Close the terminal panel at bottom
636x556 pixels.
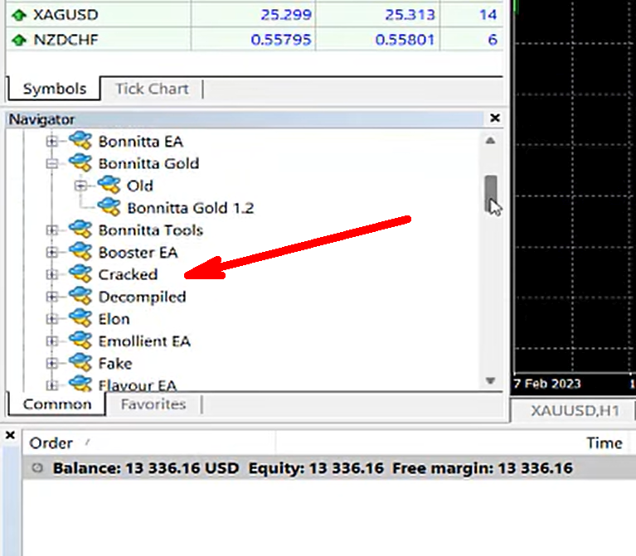10,435
